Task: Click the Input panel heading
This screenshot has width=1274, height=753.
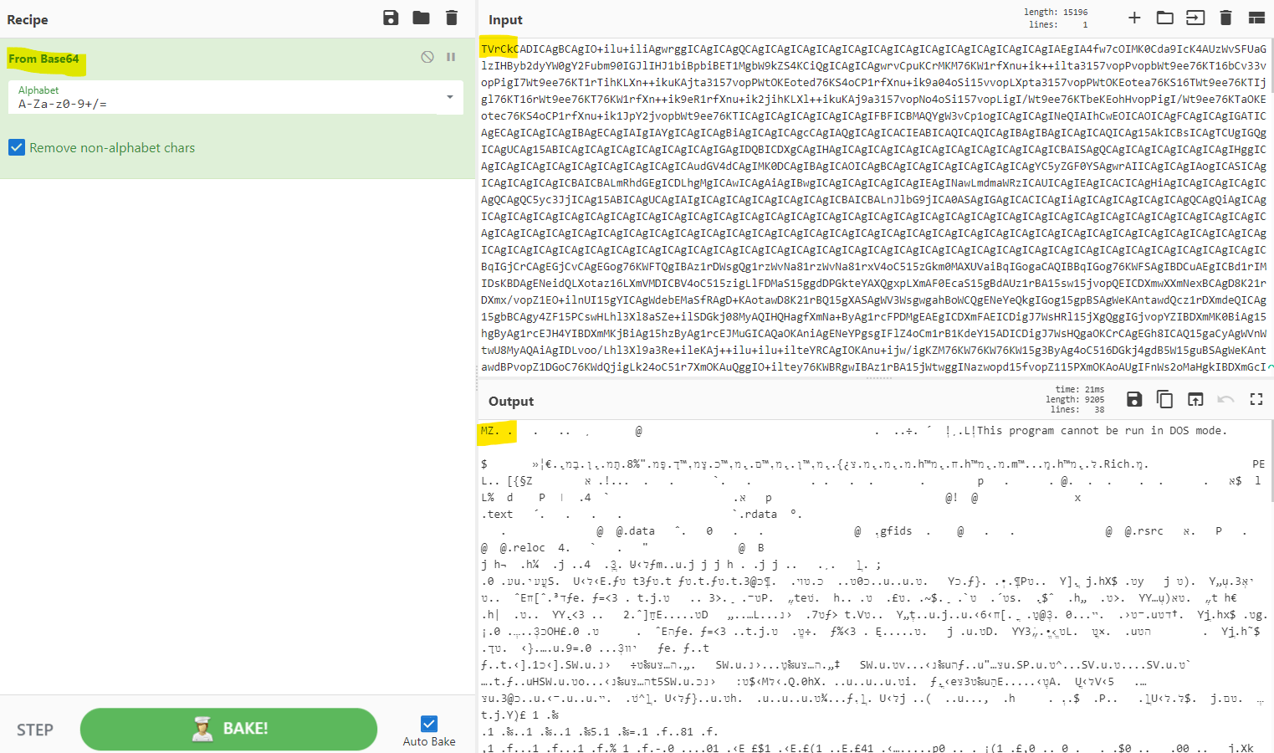Action: (x=505, y=19)
